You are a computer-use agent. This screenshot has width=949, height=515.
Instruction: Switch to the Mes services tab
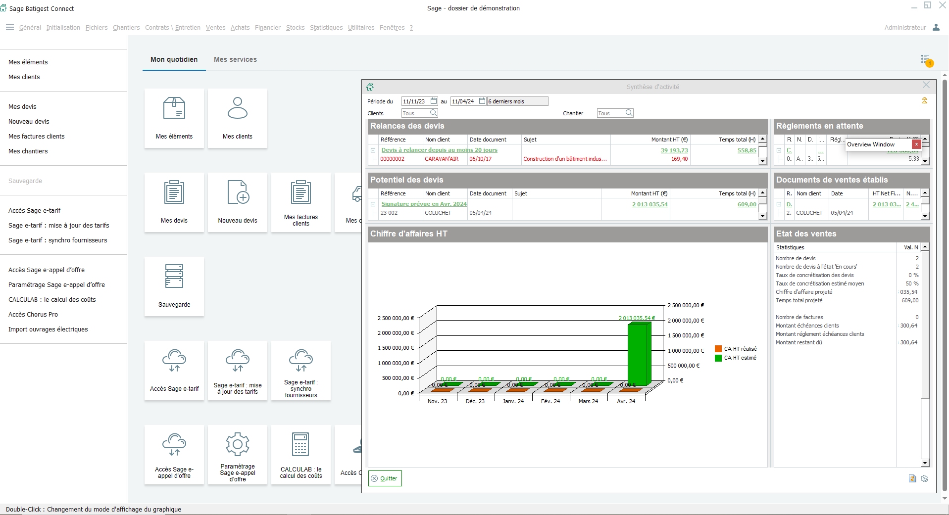pyautogui.click(x=235, y=59)
